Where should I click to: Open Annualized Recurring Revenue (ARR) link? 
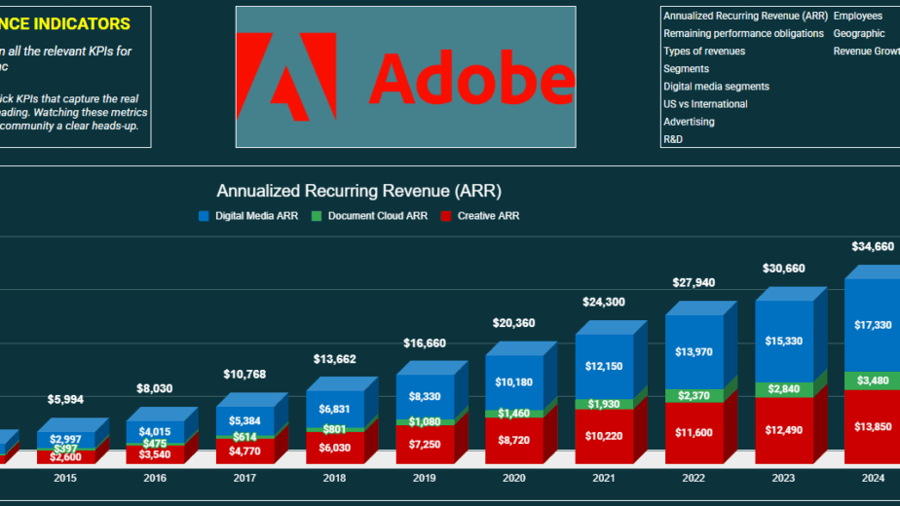pos(744,17)
